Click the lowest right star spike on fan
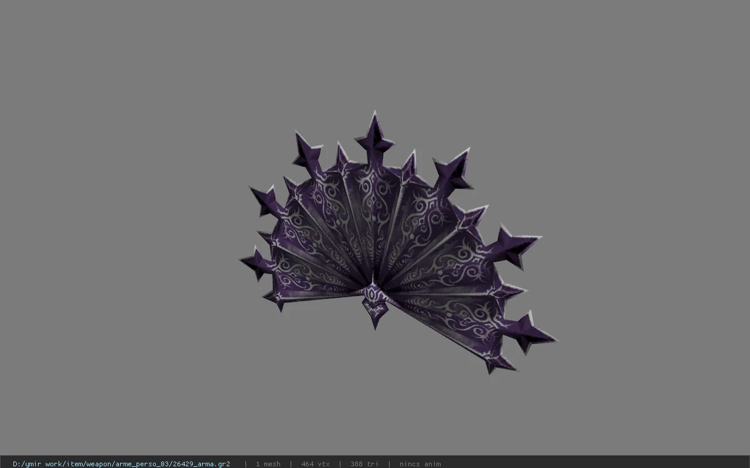750x468 pixels. 527,332
